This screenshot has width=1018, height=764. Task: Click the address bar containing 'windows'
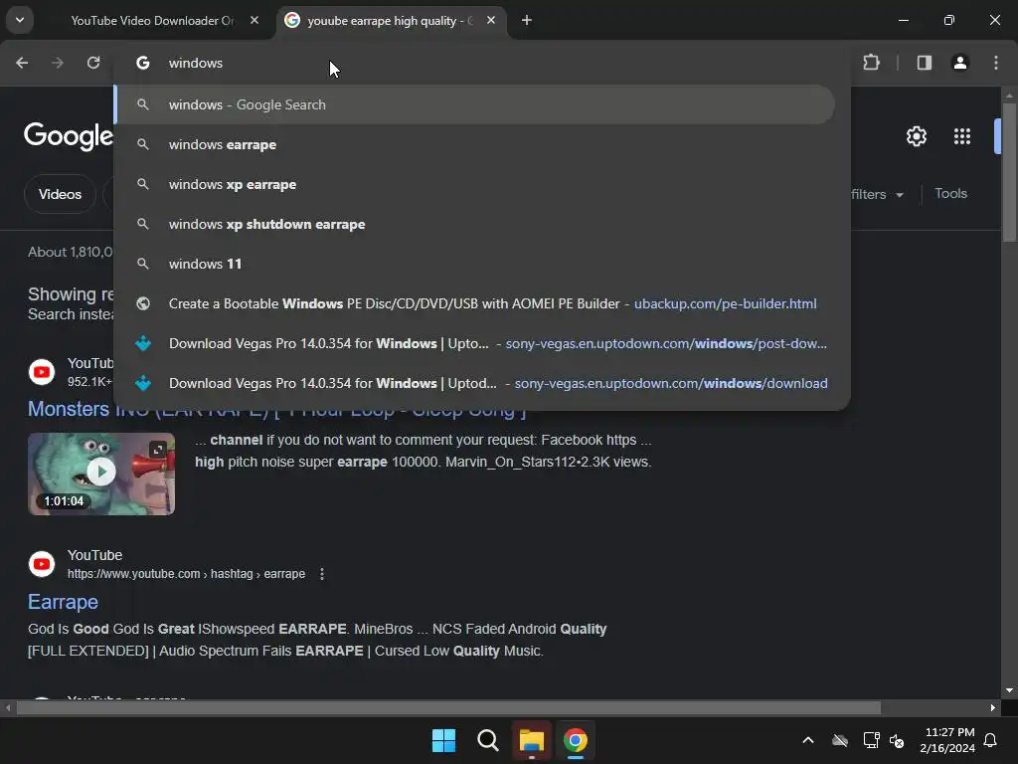pos(480,63)
